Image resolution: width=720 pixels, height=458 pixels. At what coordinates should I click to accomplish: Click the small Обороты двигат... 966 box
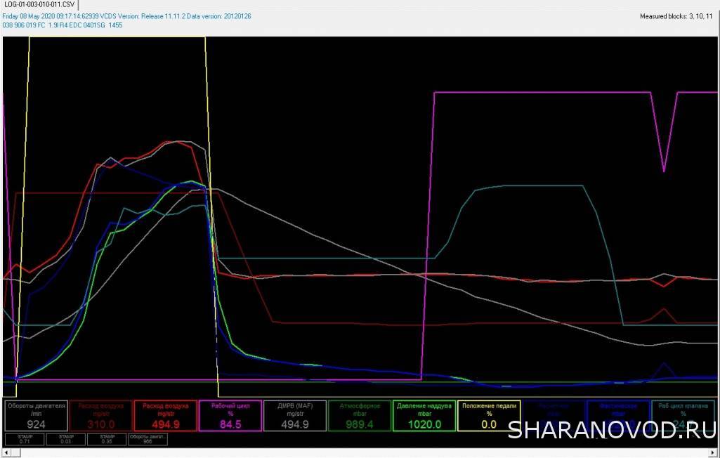[148, 439]
